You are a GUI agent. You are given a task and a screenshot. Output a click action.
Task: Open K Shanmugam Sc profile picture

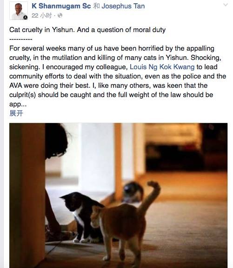[x=19, y=11]
